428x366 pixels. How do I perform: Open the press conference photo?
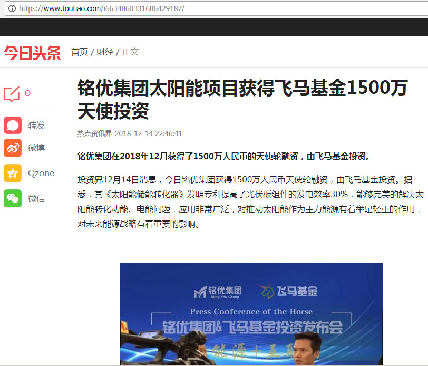click(251, 314)
